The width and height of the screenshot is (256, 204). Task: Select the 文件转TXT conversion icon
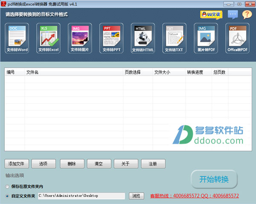(x=175, y=38)
